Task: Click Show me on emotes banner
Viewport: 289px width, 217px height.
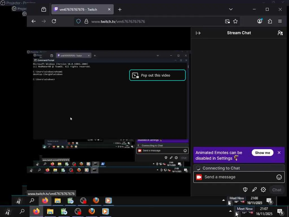Action: pyautogui.click(x=262, y=153)
